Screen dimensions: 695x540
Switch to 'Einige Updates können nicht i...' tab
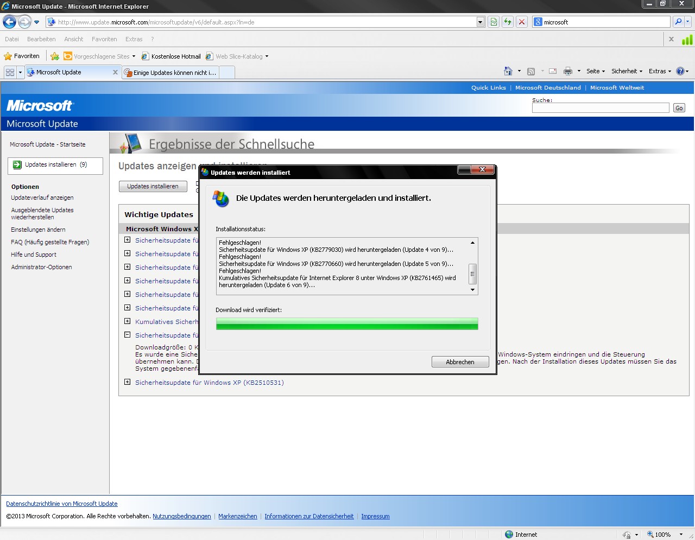pos(170,73)
